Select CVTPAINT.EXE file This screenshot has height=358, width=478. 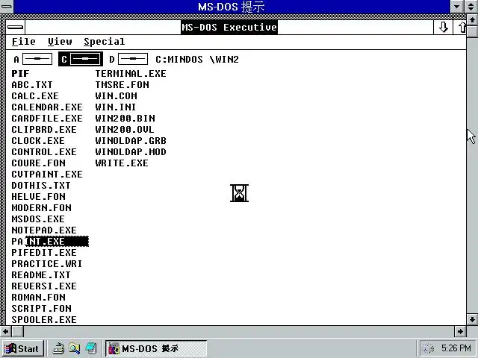(47, 175)
